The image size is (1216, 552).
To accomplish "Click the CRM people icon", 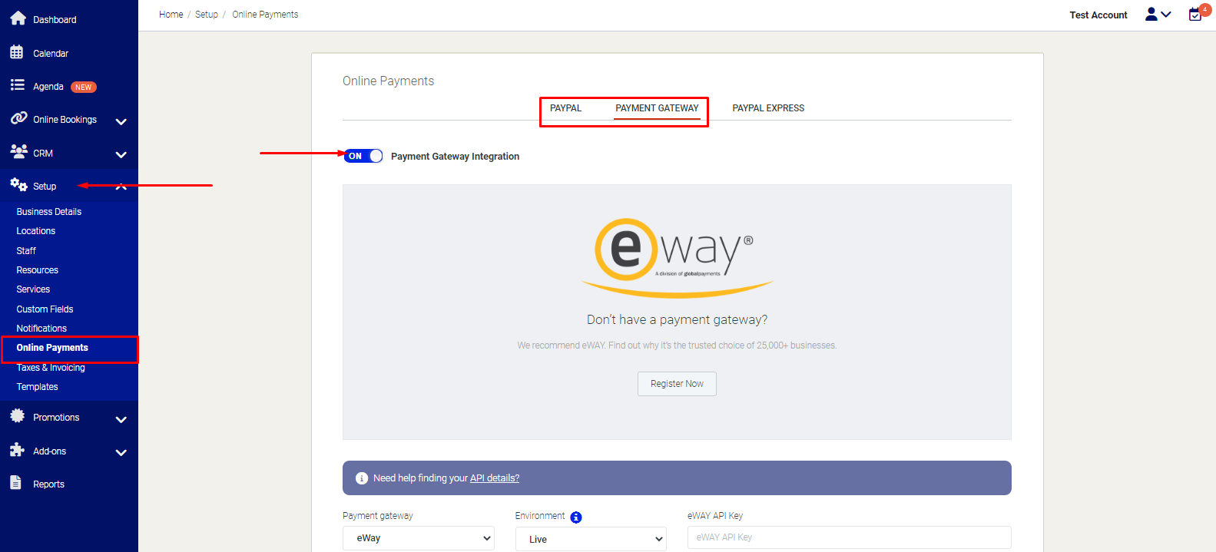I will [x=18, y=151].
